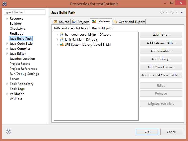Expand the Java Code Style node
Viewport: 188px width, 141px height.
tap(7, 44)
